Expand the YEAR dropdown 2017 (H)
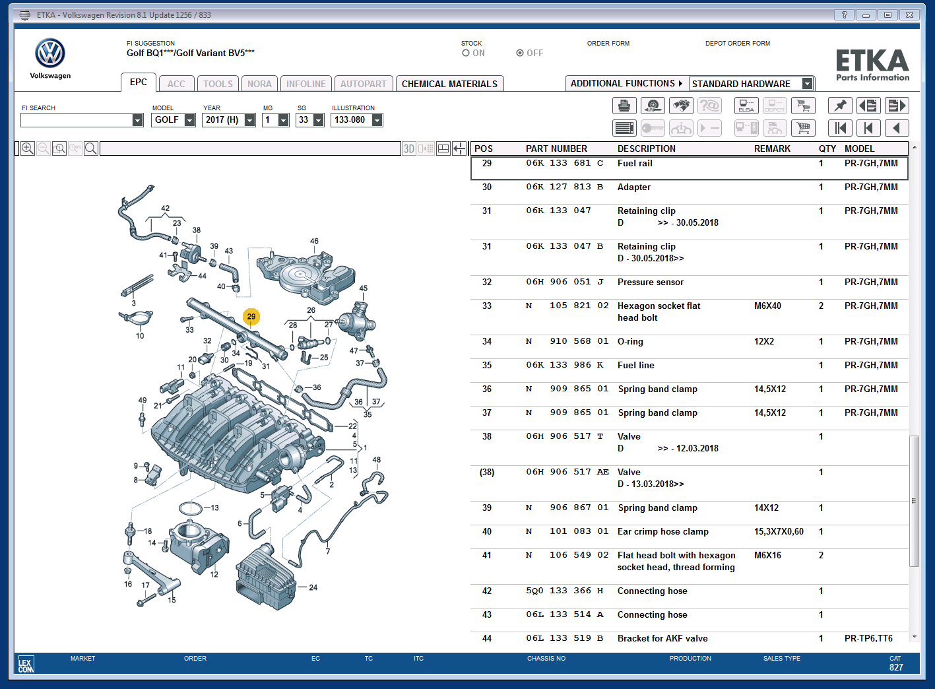This screenshot has height=689, width=935. coord(249,120)
